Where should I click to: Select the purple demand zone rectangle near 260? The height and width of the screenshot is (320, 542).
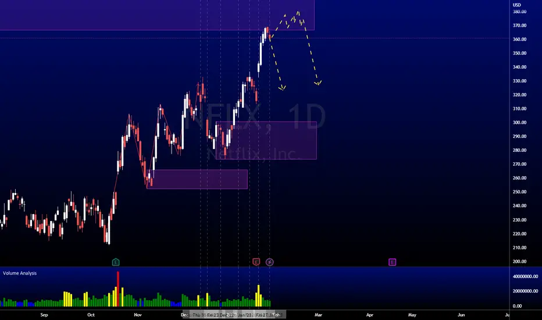coord(197,179)
